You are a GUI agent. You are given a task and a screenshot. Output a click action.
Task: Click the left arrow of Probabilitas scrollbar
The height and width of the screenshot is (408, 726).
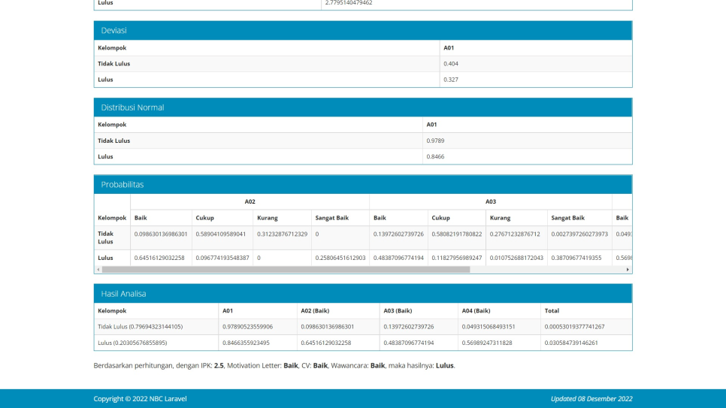(x=98, y=270)
